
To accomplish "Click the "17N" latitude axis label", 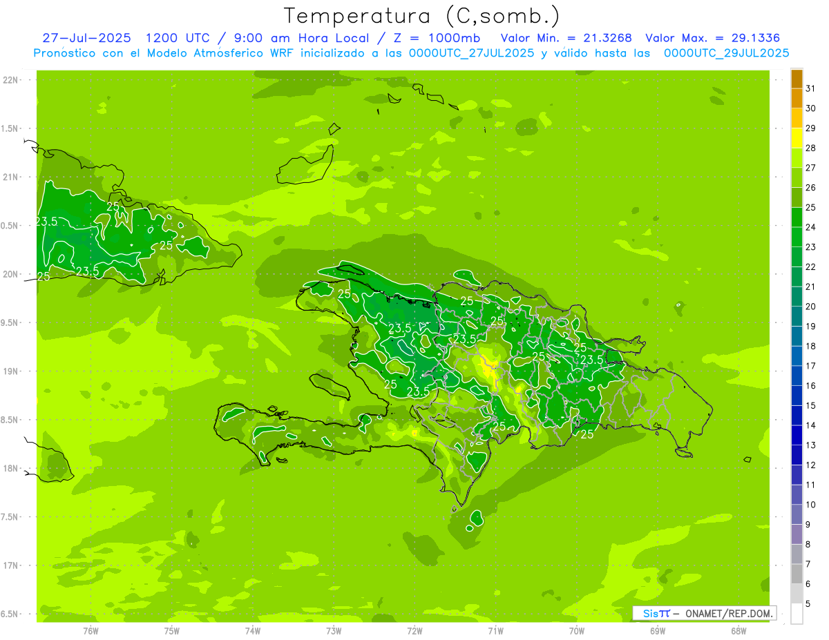I will click(11, 565).
